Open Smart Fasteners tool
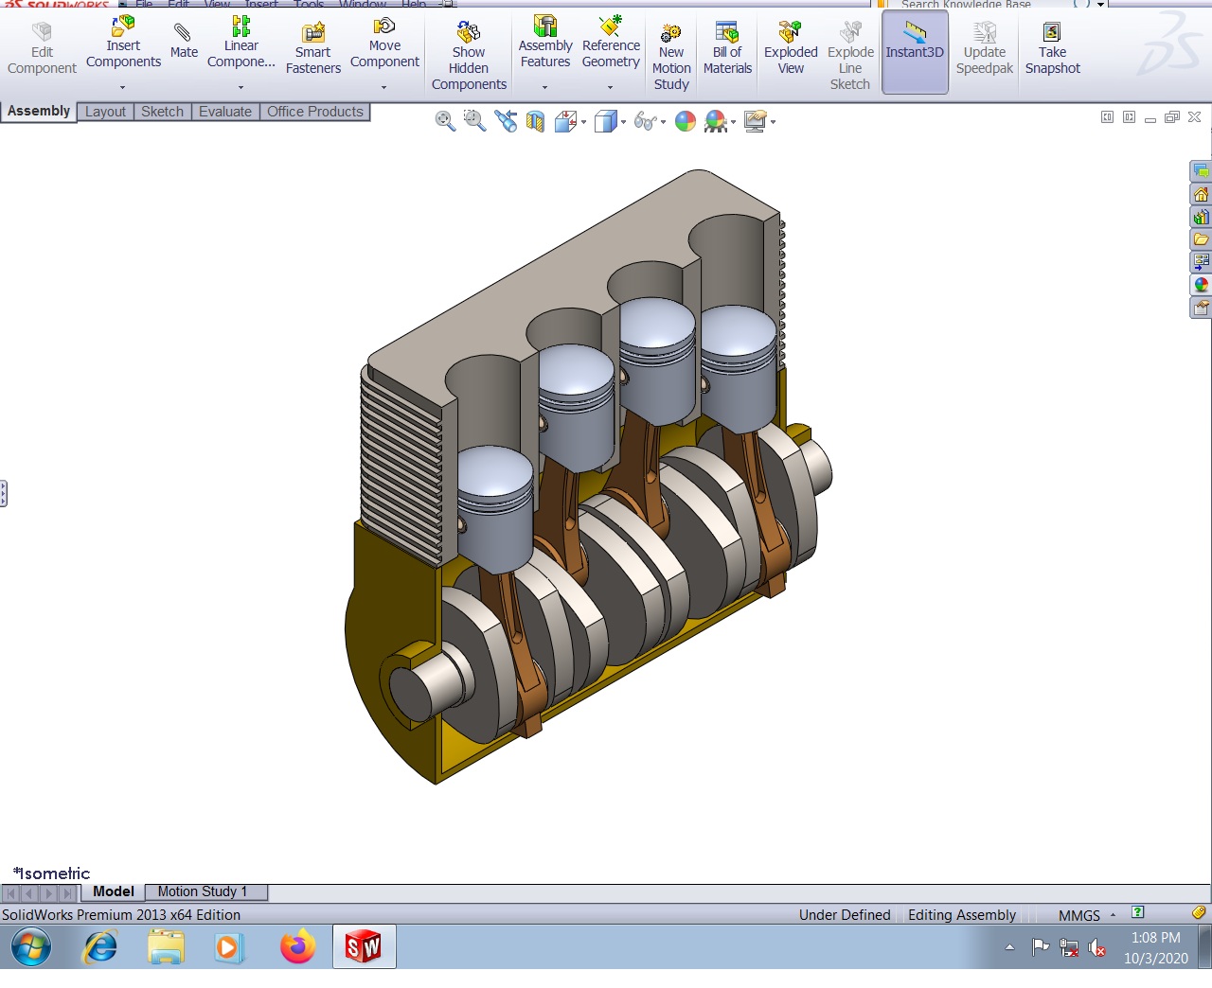Viewport: 1212px width, 988px height. tap(312, 48)
